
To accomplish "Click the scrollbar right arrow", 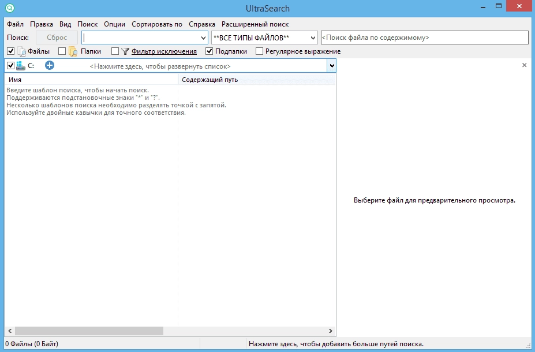I will [x=330, y=331].
